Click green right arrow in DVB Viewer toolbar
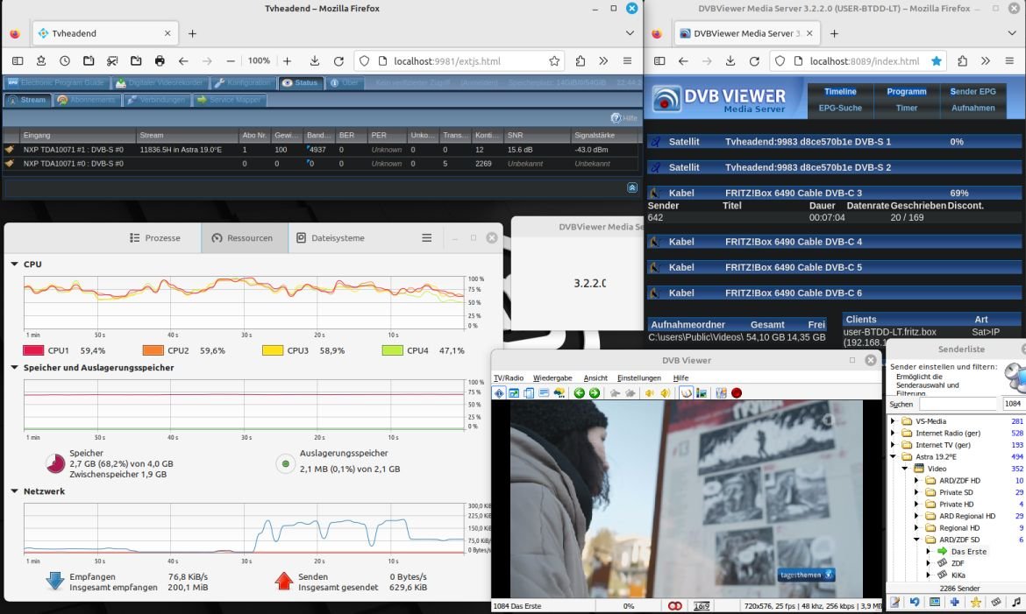The image size is (1026, 614). (x=595, y=393)
